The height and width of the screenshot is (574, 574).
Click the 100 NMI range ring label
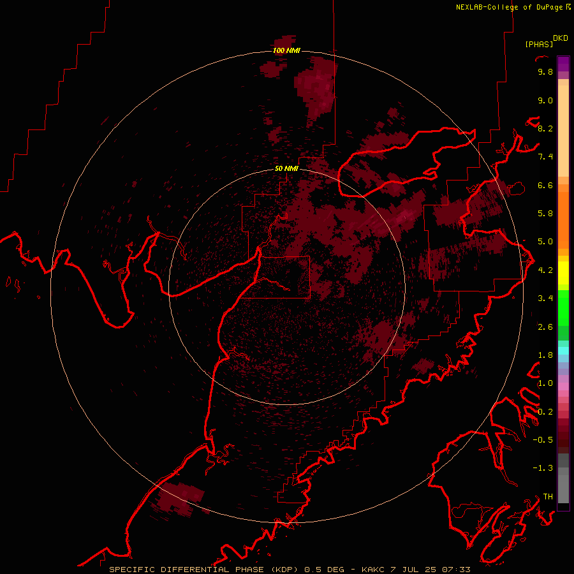coord(286,50)
